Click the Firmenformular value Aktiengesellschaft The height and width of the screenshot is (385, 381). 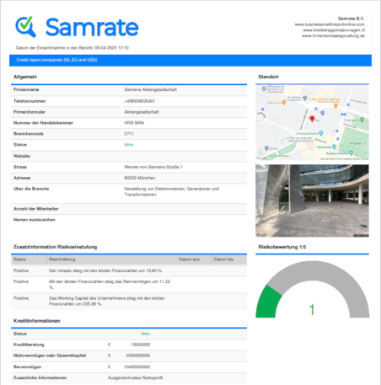tap(142, 112)
